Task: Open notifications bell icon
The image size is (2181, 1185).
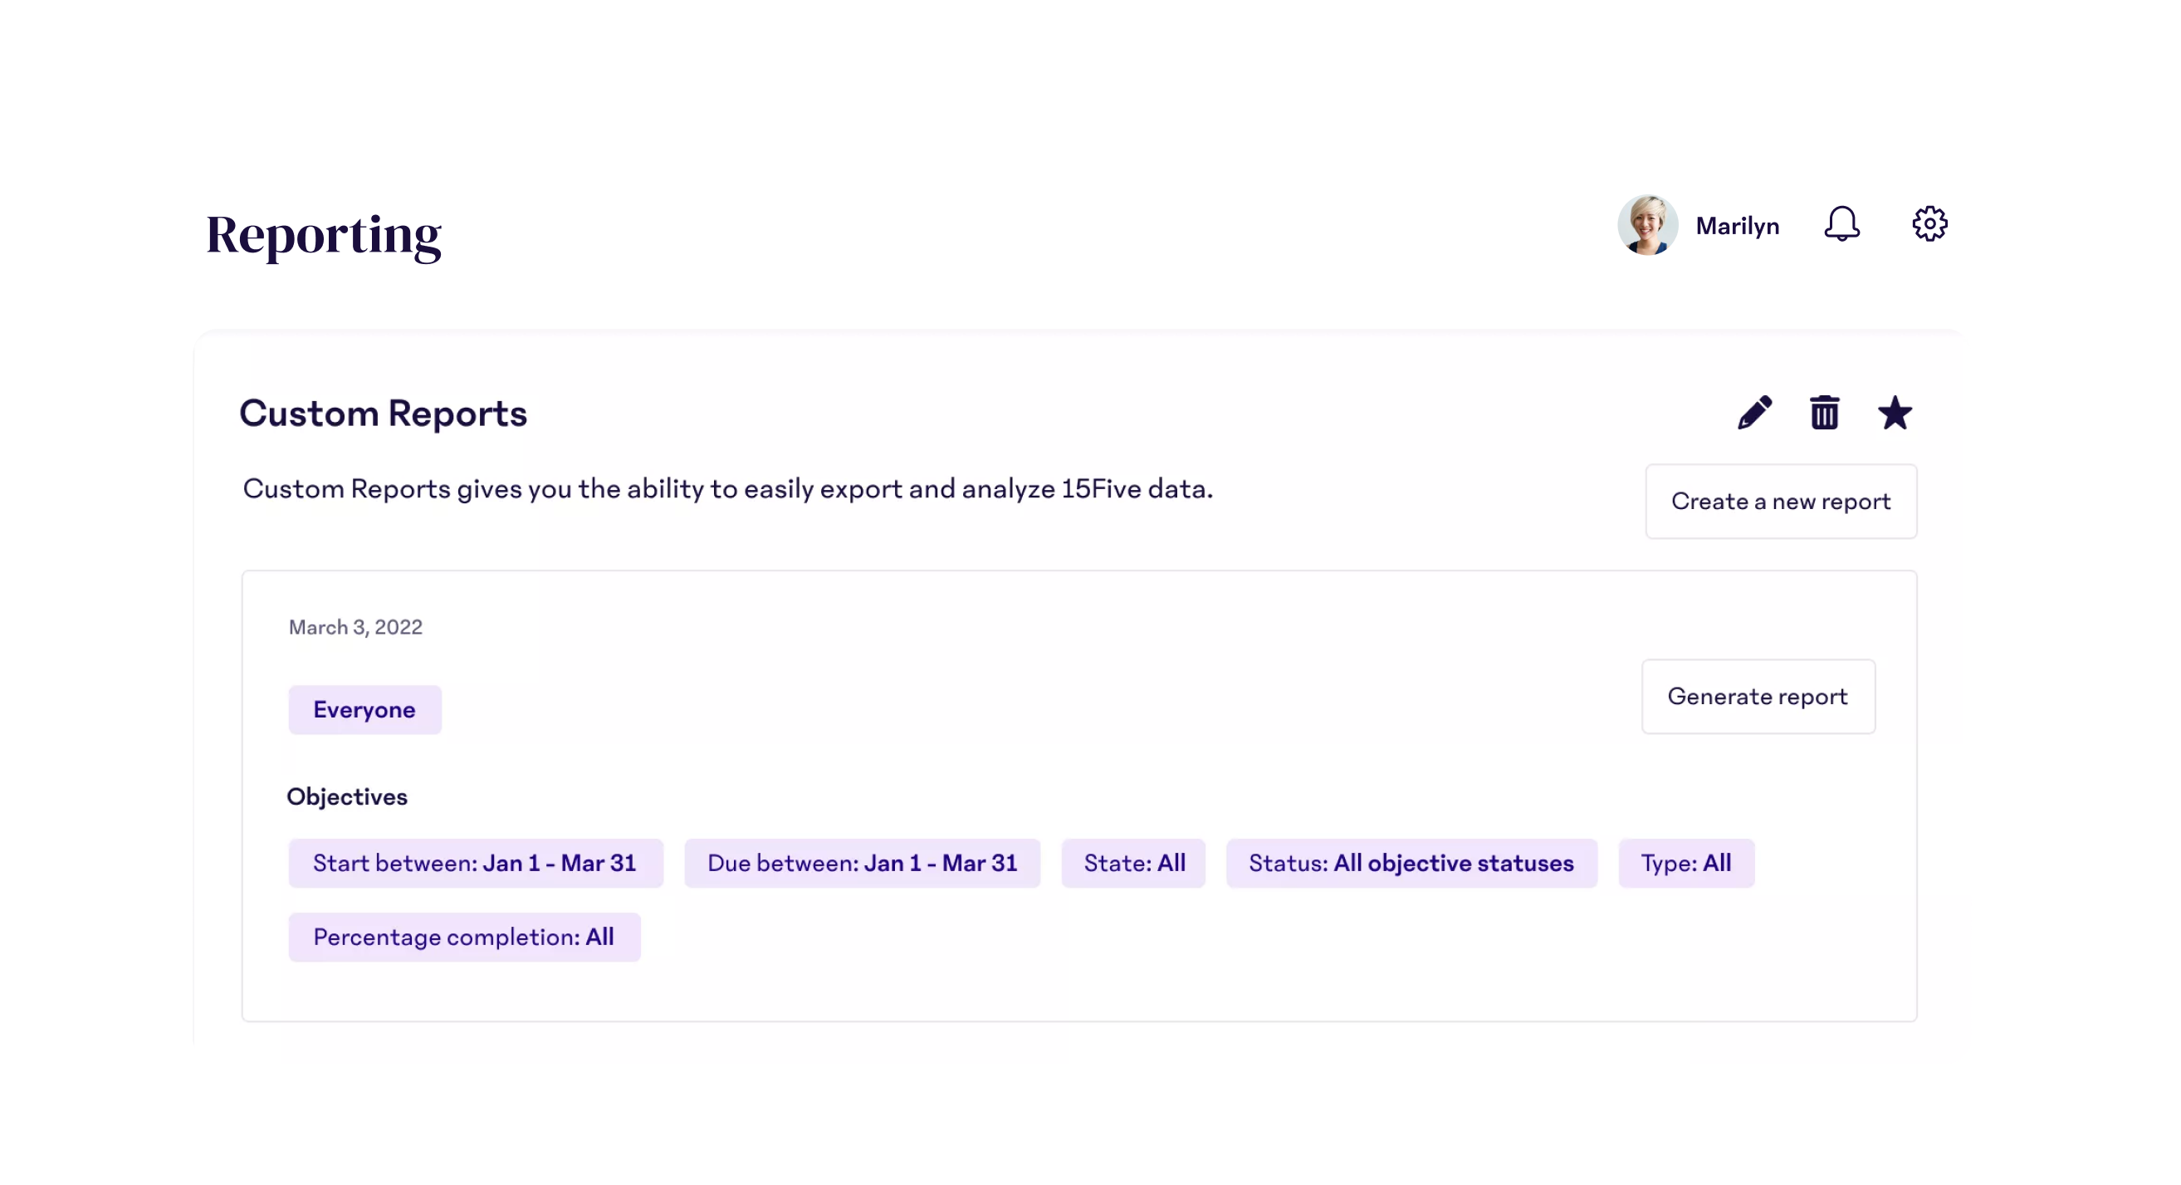Action: point(1841,224)
